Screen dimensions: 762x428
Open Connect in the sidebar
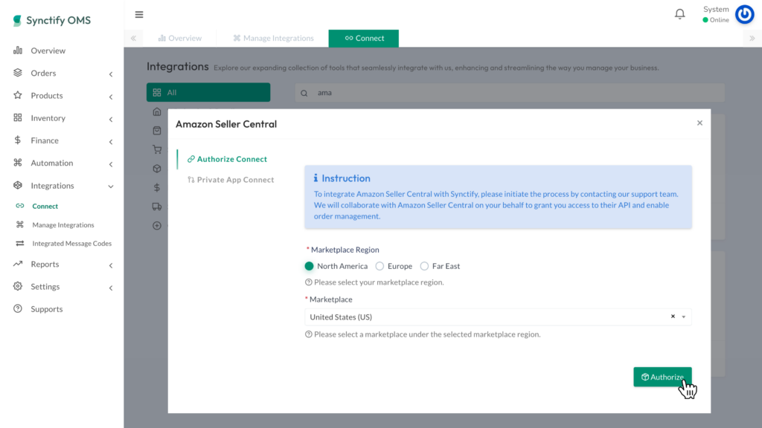coord(45,207)
